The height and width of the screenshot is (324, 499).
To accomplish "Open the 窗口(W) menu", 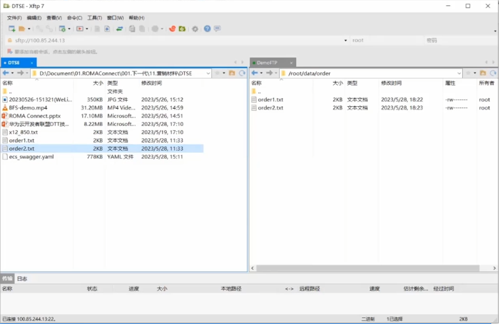I will (115, 18).
